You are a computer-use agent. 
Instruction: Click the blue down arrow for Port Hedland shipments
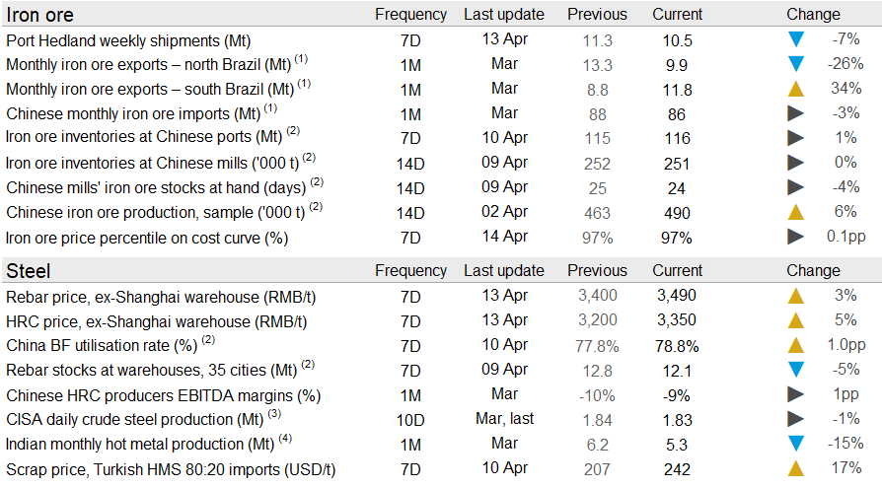[795, 40]
